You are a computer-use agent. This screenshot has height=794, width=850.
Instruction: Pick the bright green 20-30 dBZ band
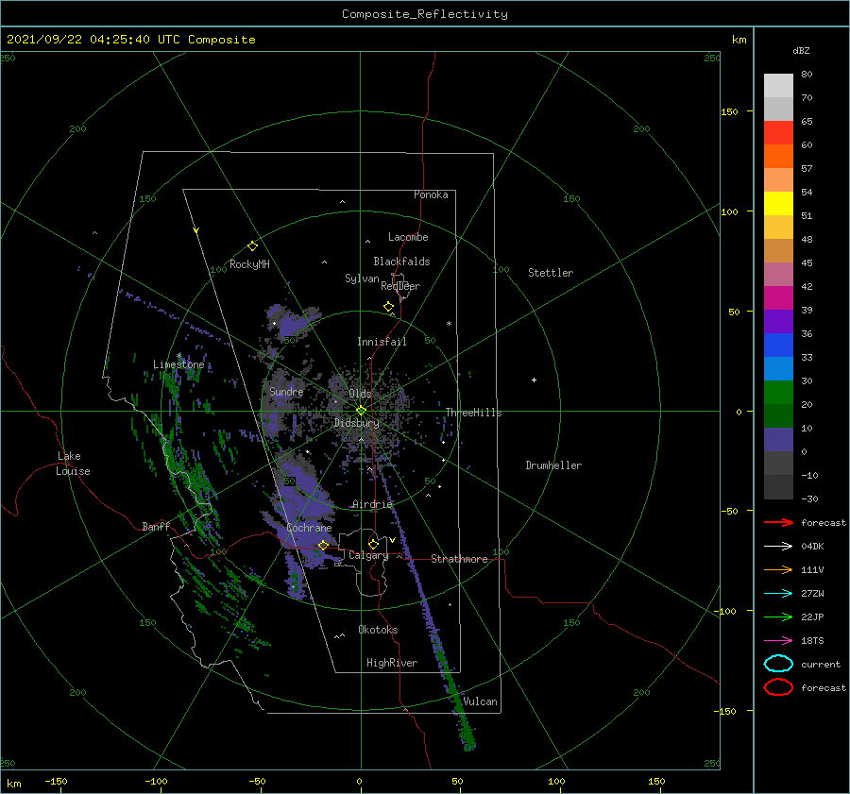click(778, 393)
